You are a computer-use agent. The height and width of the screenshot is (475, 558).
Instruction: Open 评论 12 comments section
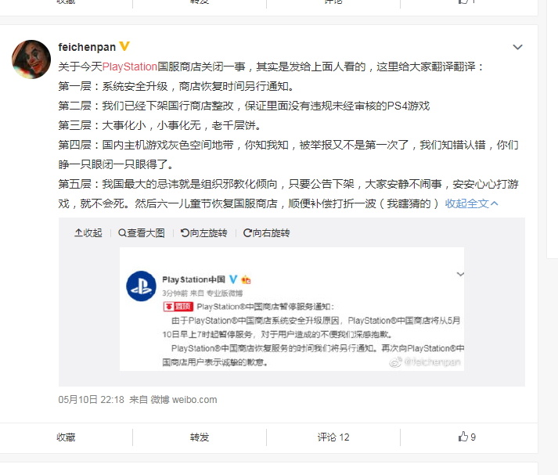[x=333, y=437]
